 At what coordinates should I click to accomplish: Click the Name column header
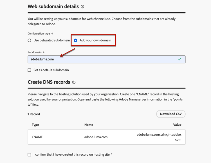pos(89,125)
